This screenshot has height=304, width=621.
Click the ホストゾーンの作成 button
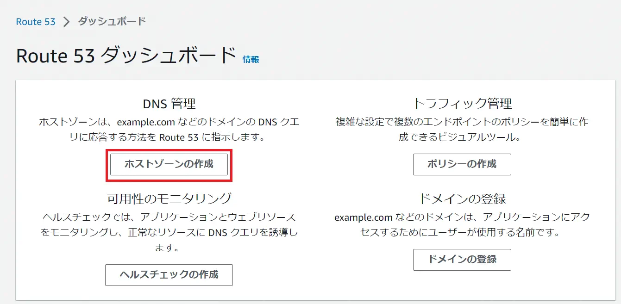point(169,164)
